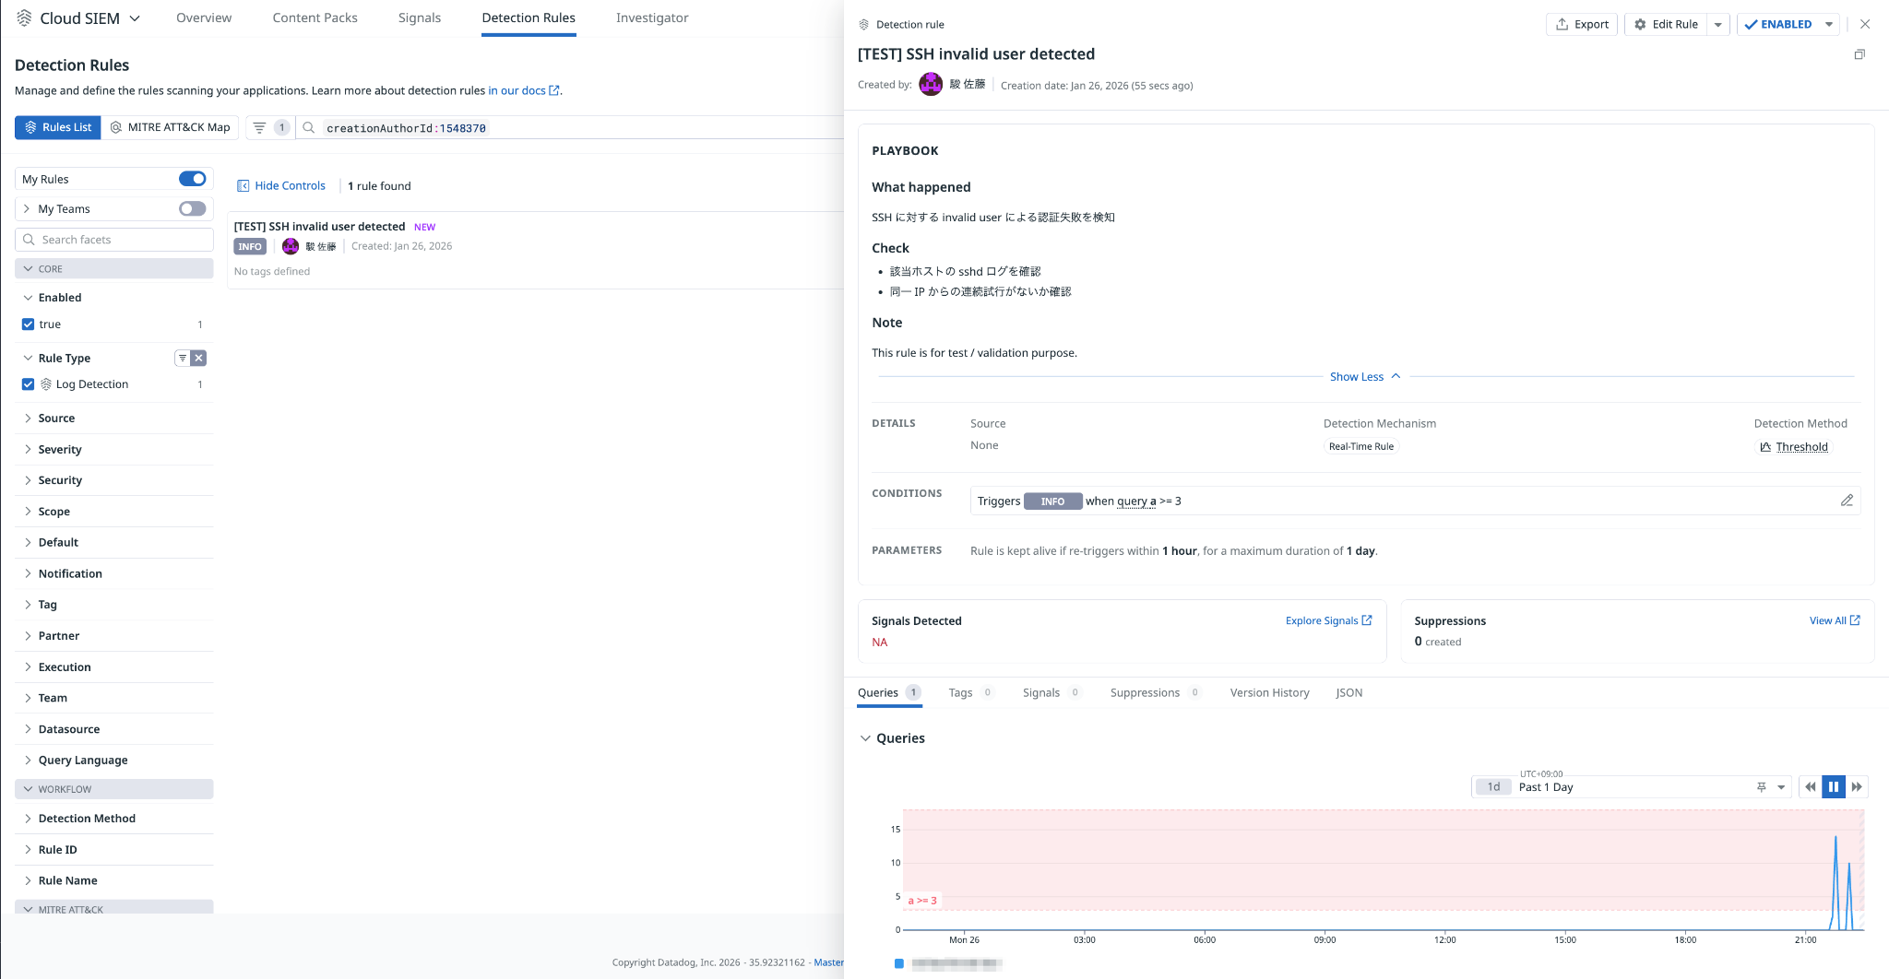Viewport: 1889px width, 979px height.
Task: Go to the Signals navigation tab
Action: point(419,18)
